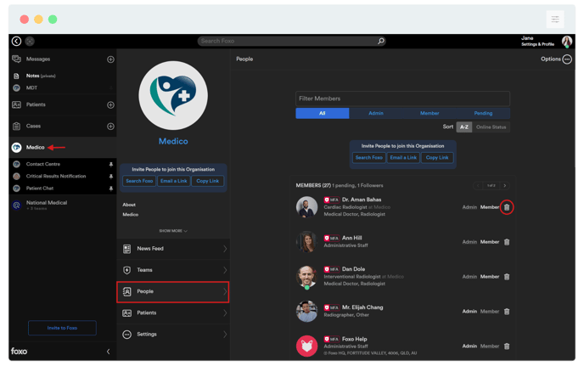The width and height of the screenshot is (584, 366).
Task: Click Search Foxo in People invite box
Action: pyautogui.click(x=368, y=158)
